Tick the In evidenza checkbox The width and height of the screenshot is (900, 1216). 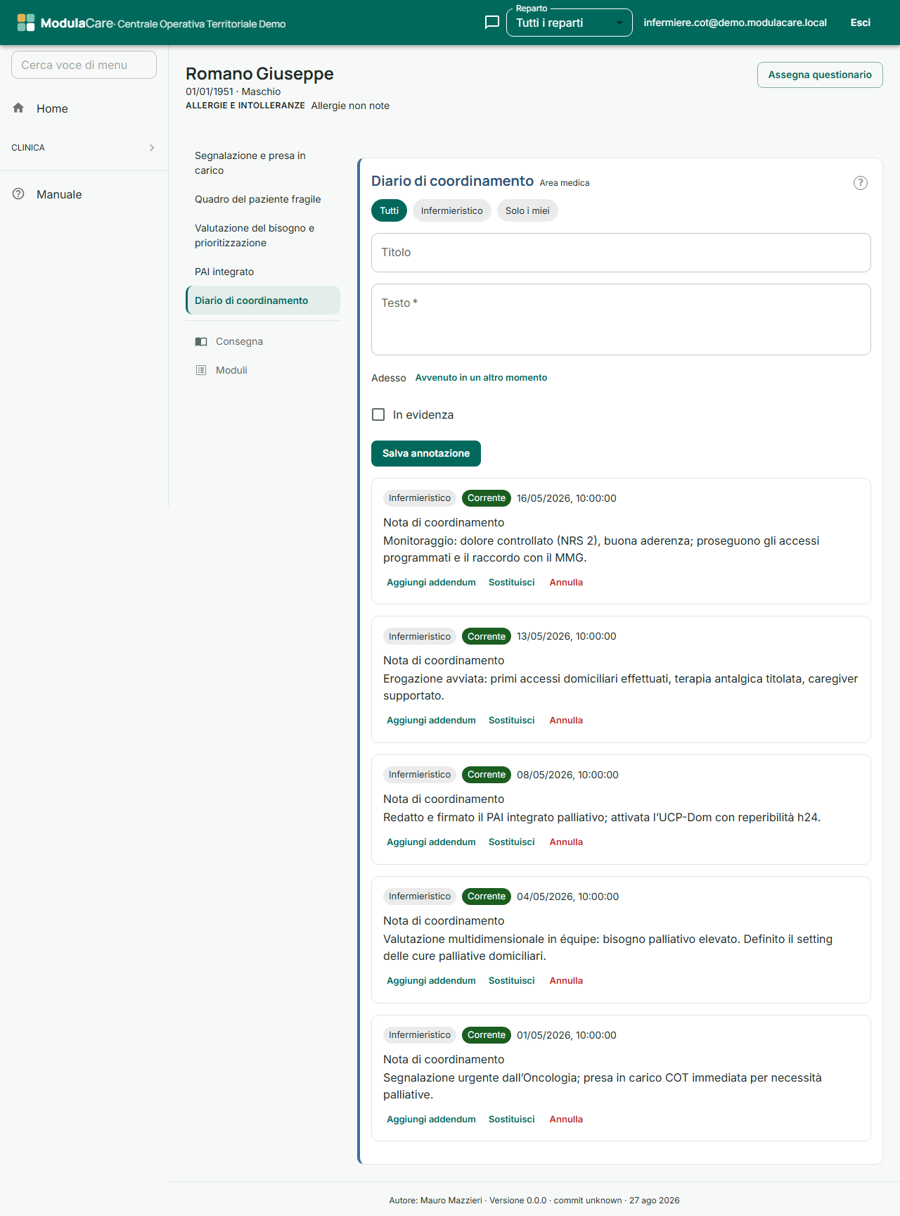378,414
